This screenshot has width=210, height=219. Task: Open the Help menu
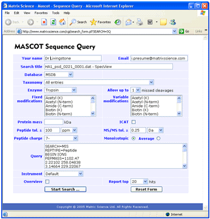point(67,13)
